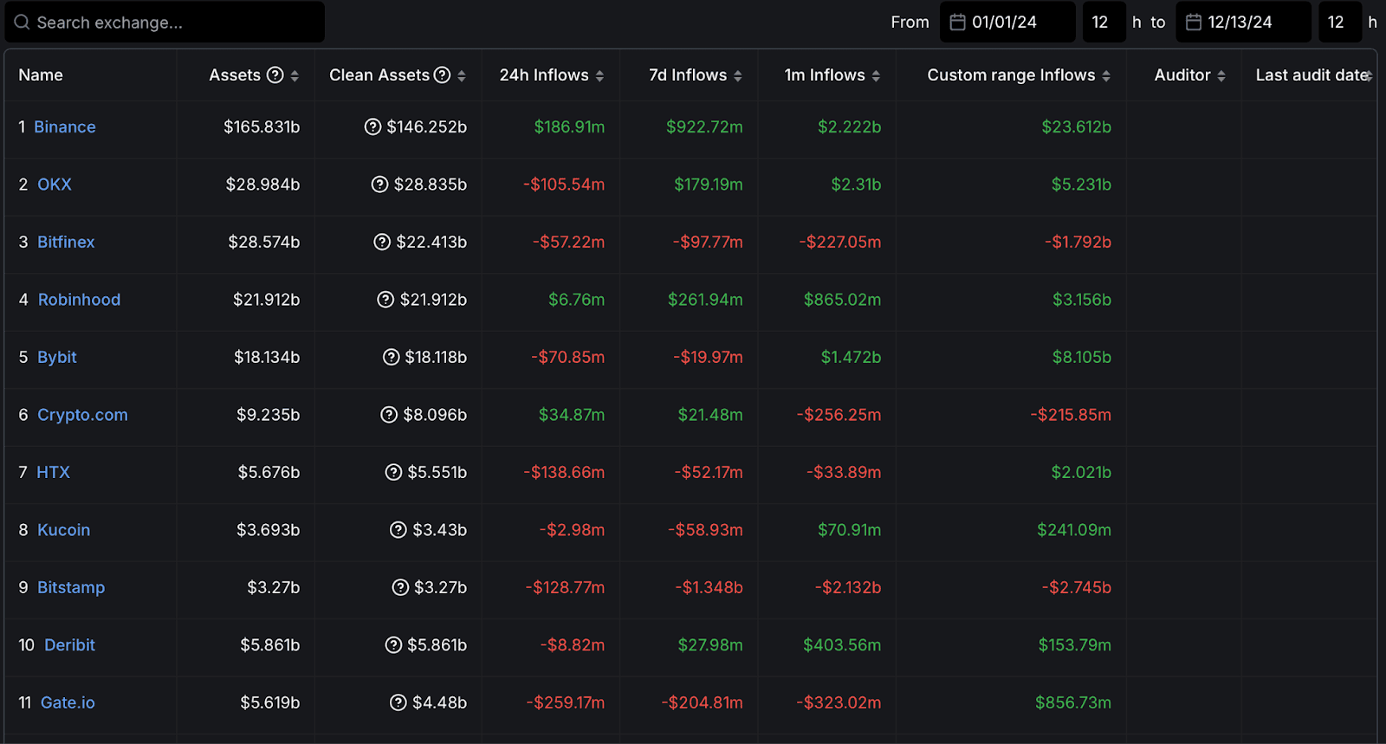Click the Clean Assets header help icon

tap(442, 75)
